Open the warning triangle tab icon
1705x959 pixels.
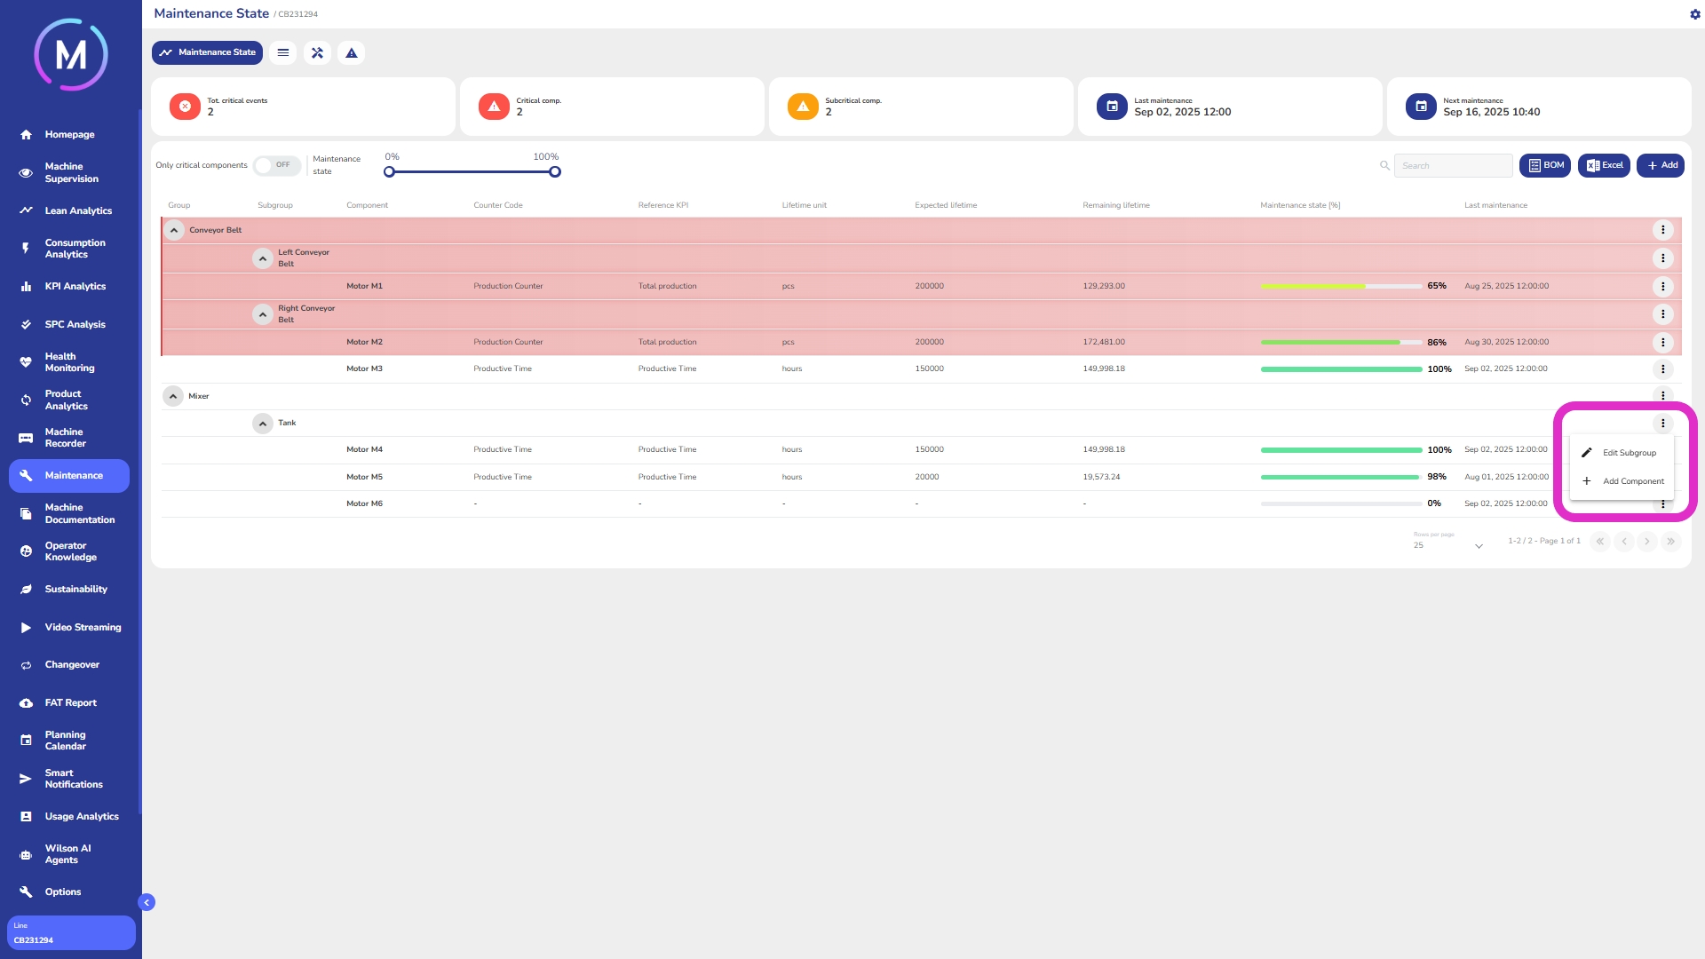pyautogui.click(x=352, y=53)
